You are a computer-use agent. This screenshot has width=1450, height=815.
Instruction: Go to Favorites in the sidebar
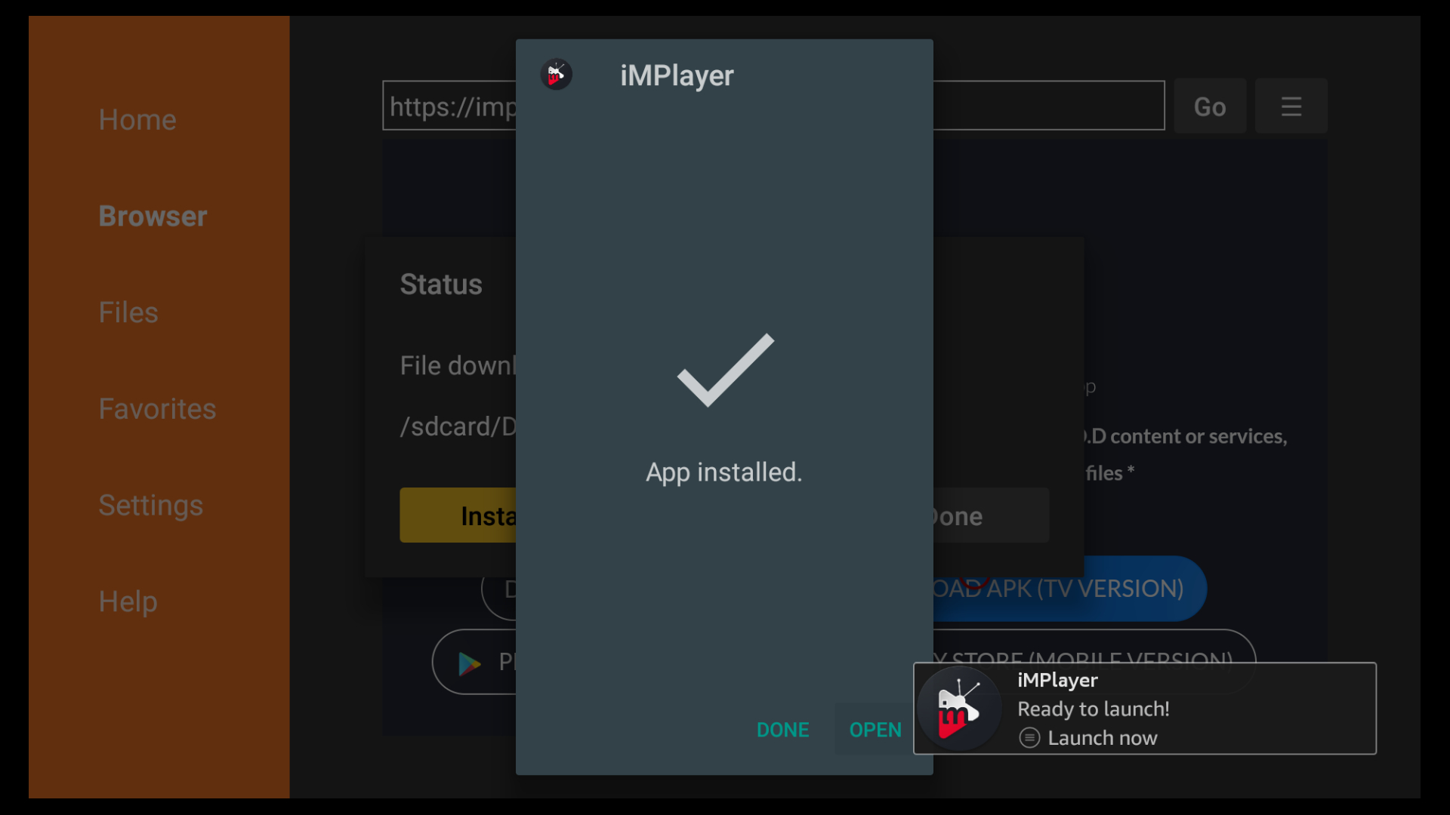click(x=157, y=409)
